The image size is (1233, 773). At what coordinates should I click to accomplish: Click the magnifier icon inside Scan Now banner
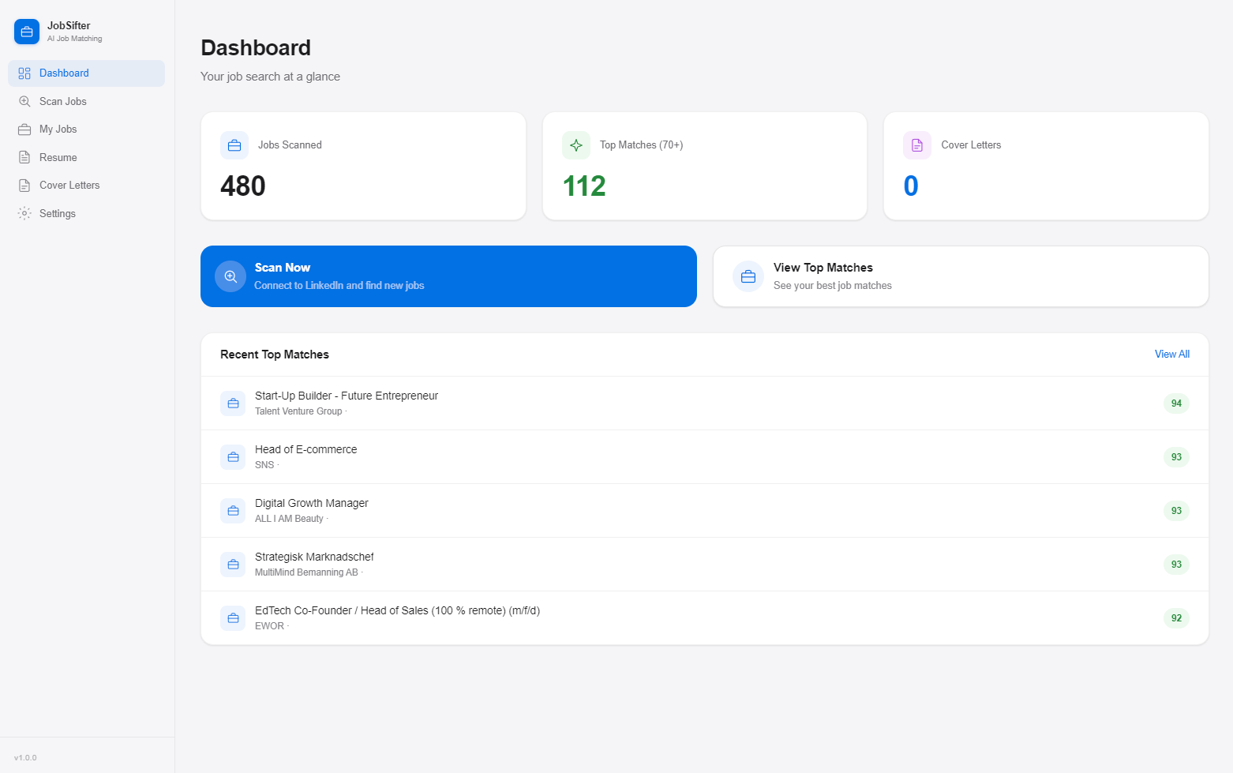click(230, 276)
